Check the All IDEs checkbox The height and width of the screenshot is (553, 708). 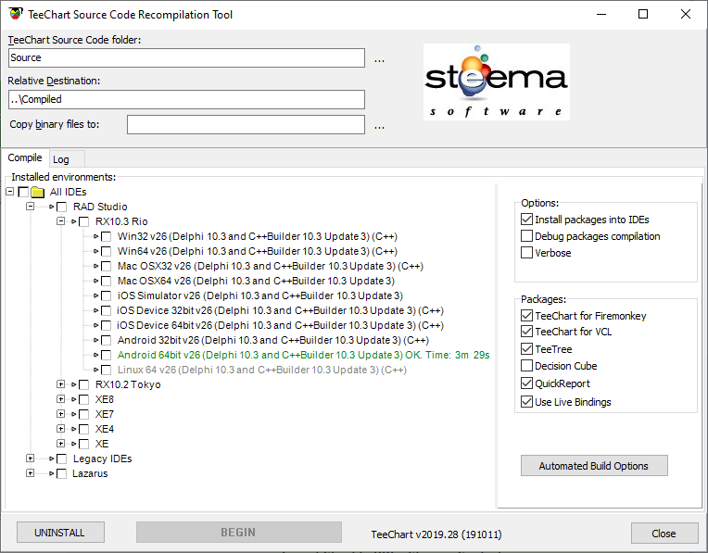coord(23,192)
